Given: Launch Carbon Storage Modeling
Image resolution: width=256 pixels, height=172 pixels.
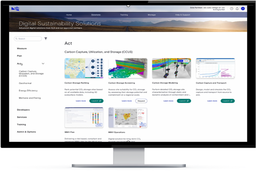Looking at the screenshot, I should click(x=184, y=101).
